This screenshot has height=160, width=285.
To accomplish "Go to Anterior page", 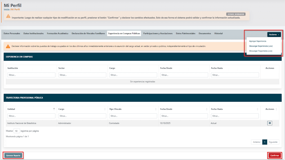I will click(257, 142).
